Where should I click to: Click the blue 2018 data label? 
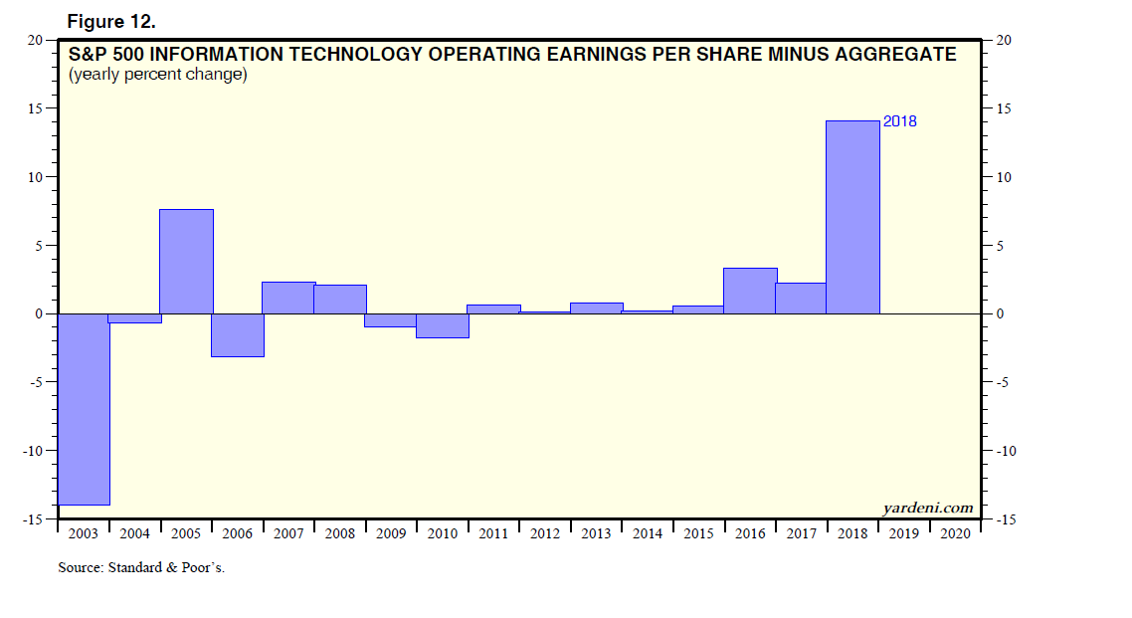click(x=899, y=121)
